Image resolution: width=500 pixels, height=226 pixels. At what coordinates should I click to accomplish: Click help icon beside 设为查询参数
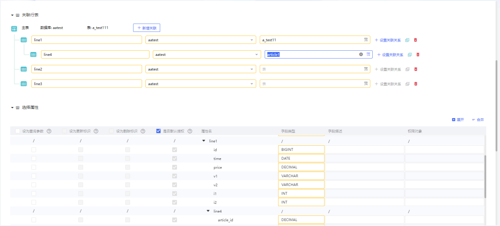(x=49, y=131)
